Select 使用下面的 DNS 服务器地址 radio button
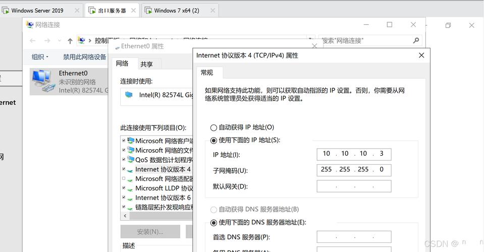Image resolution: width=484 pixels, height=252 pixels. coord(213,223)
